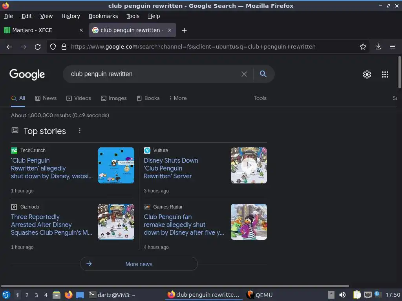
Task: Switch to QEMU window in taskbar
Action: click(259, 295)
